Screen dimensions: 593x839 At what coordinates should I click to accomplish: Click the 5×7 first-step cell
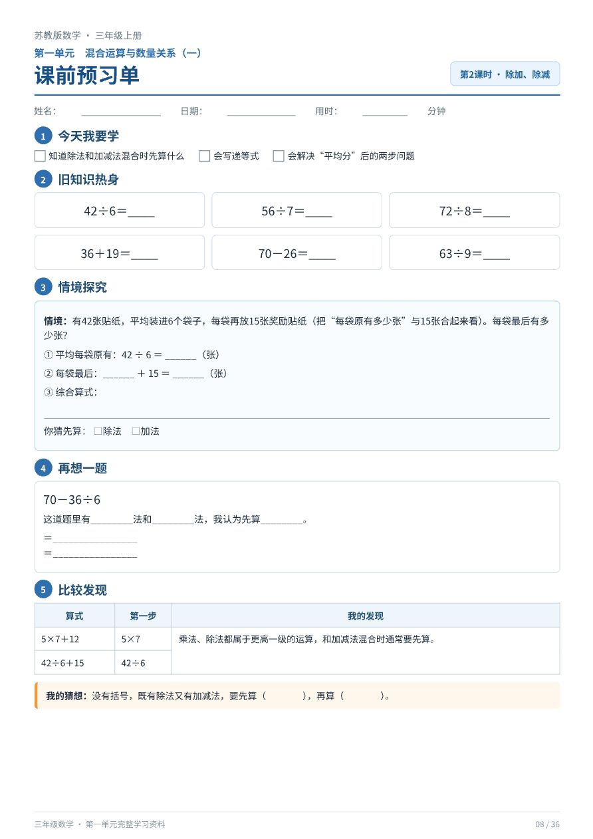(143, 639)
